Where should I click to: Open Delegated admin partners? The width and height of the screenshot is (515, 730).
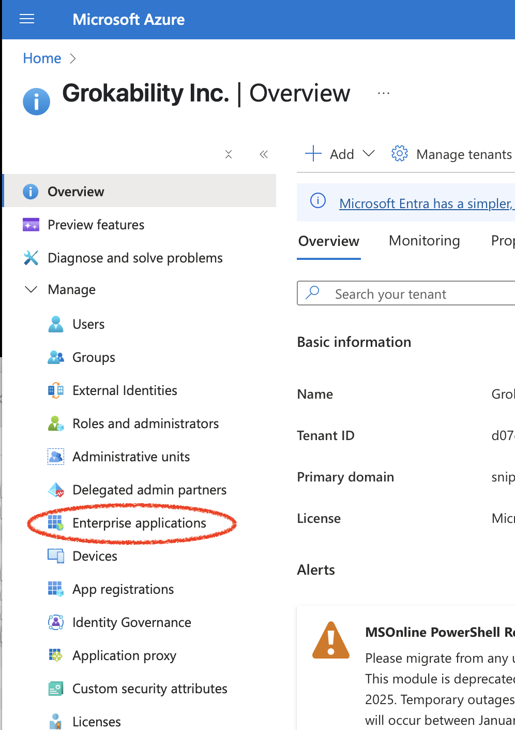(149, 490)
